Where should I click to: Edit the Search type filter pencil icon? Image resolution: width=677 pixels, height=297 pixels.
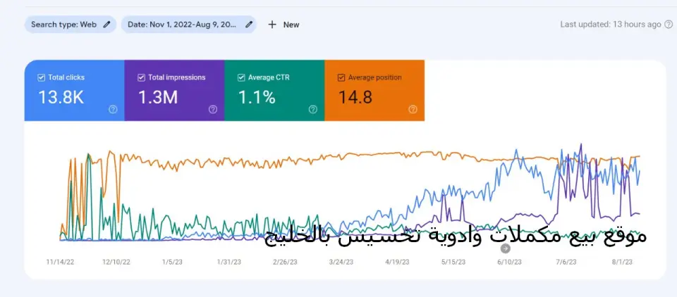pos(106,25)
